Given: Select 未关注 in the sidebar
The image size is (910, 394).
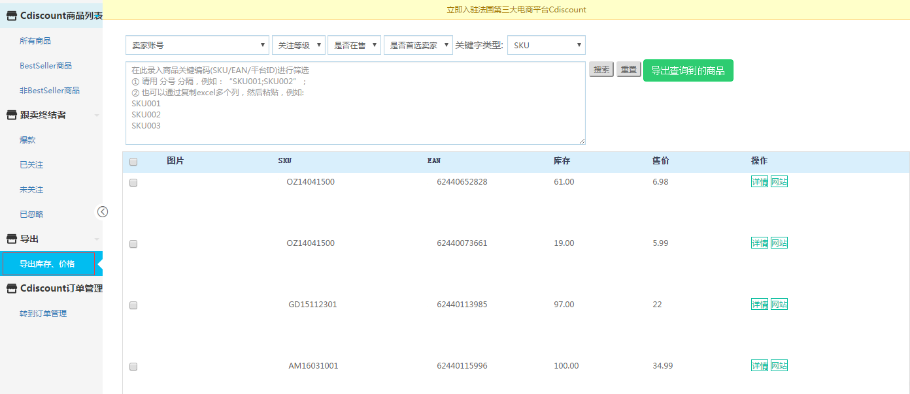Looking at the screenshot, I should pos(31,189).
